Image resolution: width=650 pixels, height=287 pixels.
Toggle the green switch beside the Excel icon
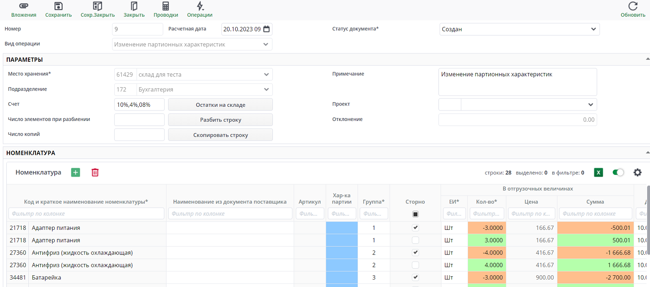[618, 172]
